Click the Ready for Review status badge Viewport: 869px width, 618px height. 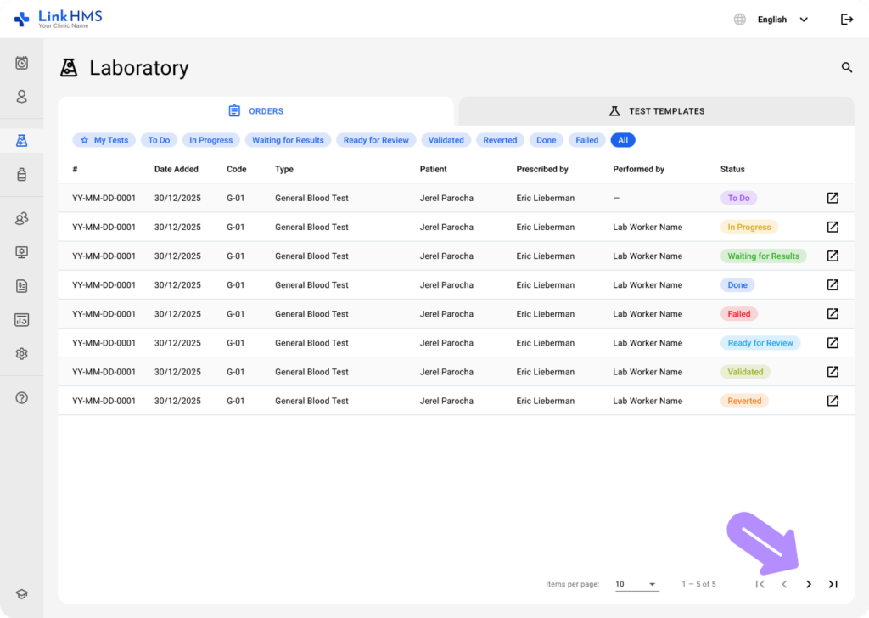point(760,343)
